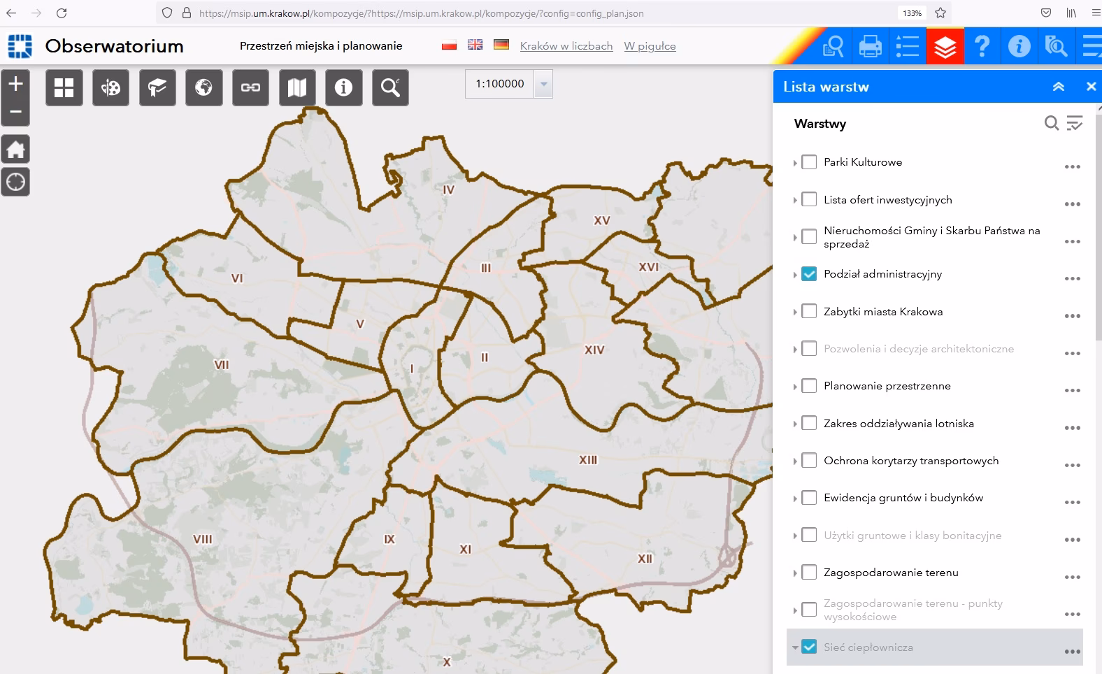Image resolution: width=1102 pixels, height=674 pixels.
Task: Collapse the Lista warstw panel
Action: tap(1058, 87)
